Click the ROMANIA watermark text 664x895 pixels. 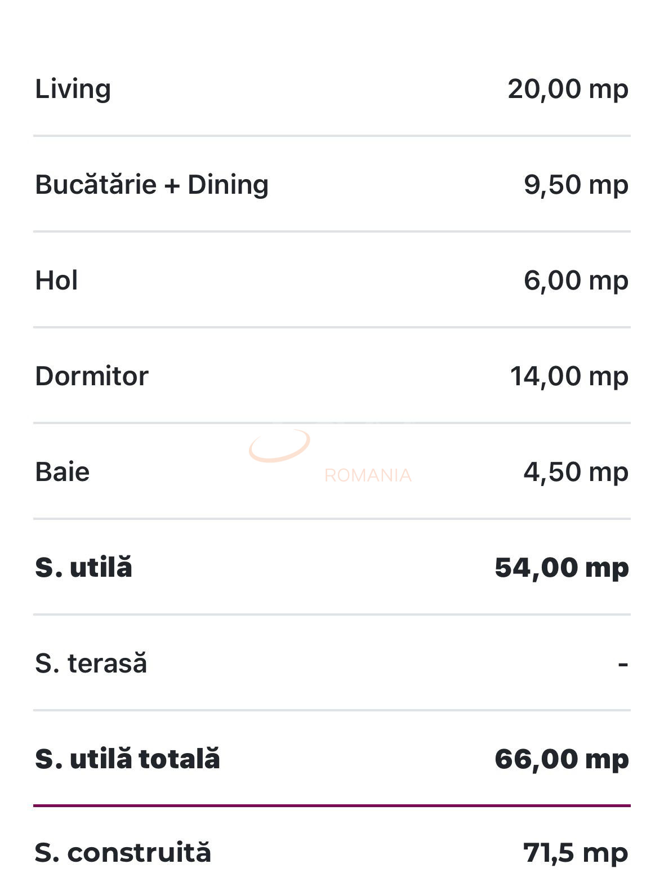pos(368,475)
